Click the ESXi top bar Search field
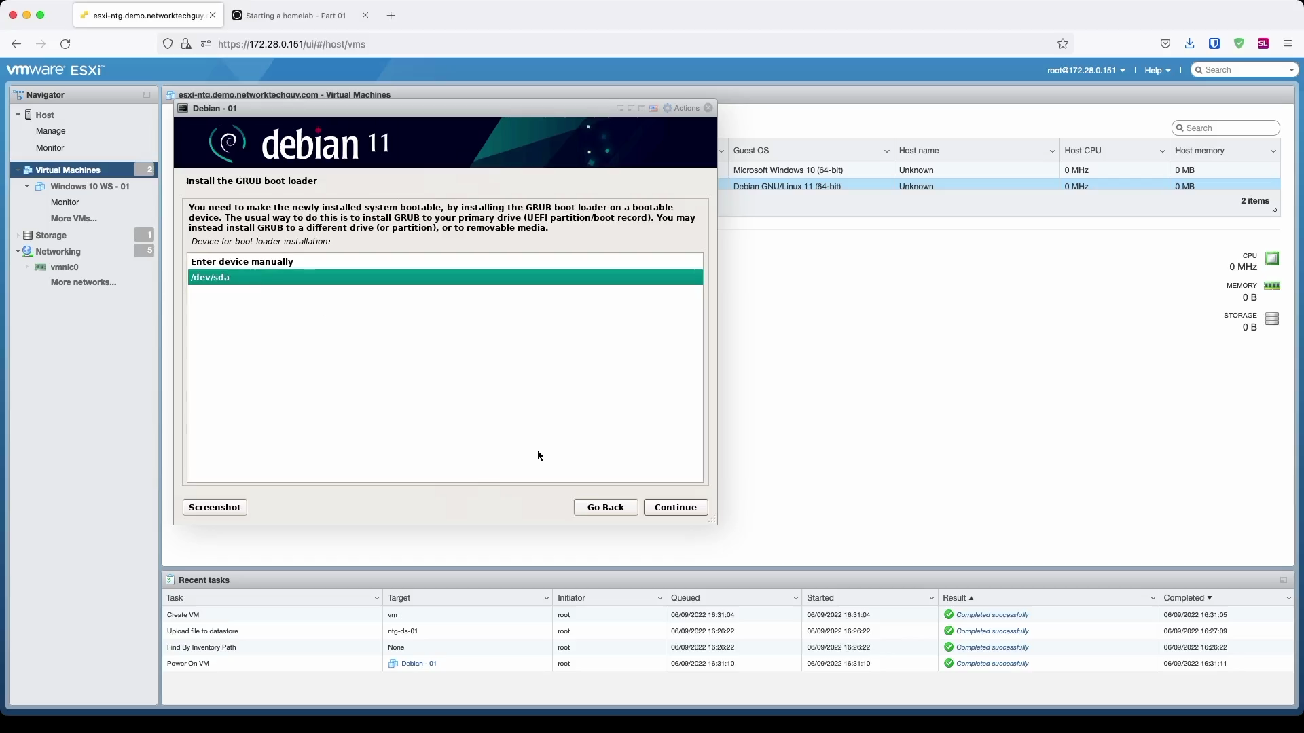 coord(1245,71)
